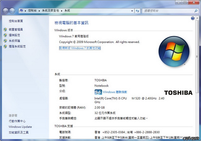The width and height of the screenshot is (201, 141).
Task: Click the Windows 7 家用進階版 text
Action: (x=74, y=36)
